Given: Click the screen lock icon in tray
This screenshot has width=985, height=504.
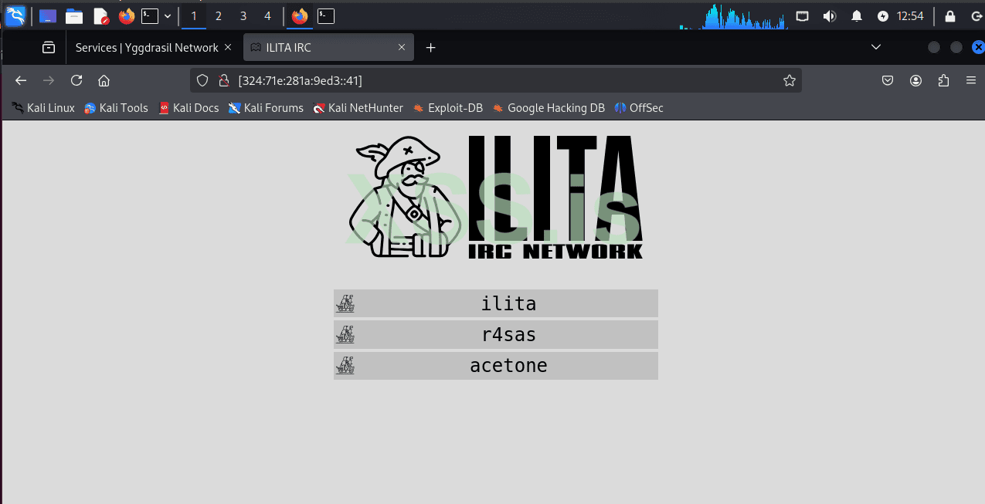Looking at the screenshot, I should (x=949, y=15).
